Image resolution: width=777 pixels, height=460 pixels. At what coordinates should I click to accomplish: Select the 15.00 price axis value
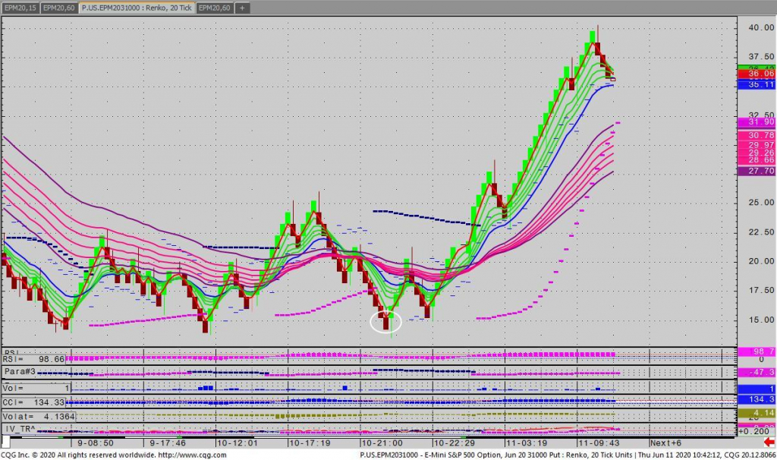point(761,320)
